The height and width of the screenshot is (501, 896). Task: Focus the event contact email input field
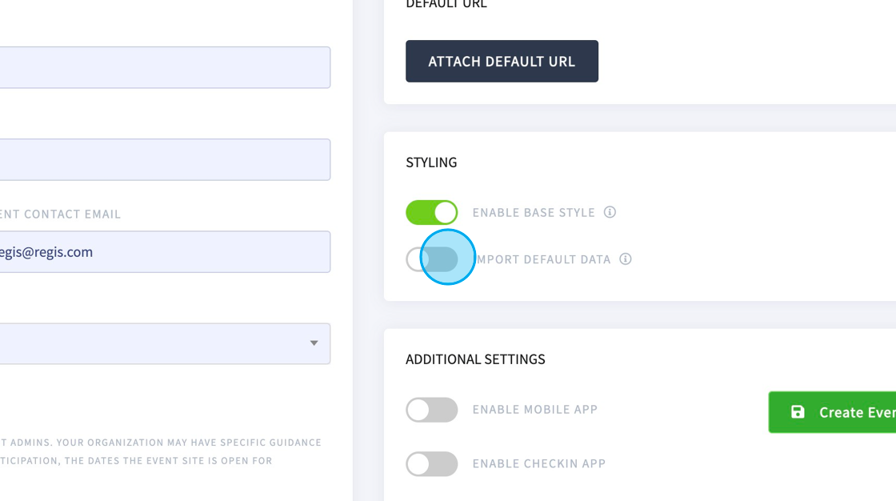click(165, 251)
